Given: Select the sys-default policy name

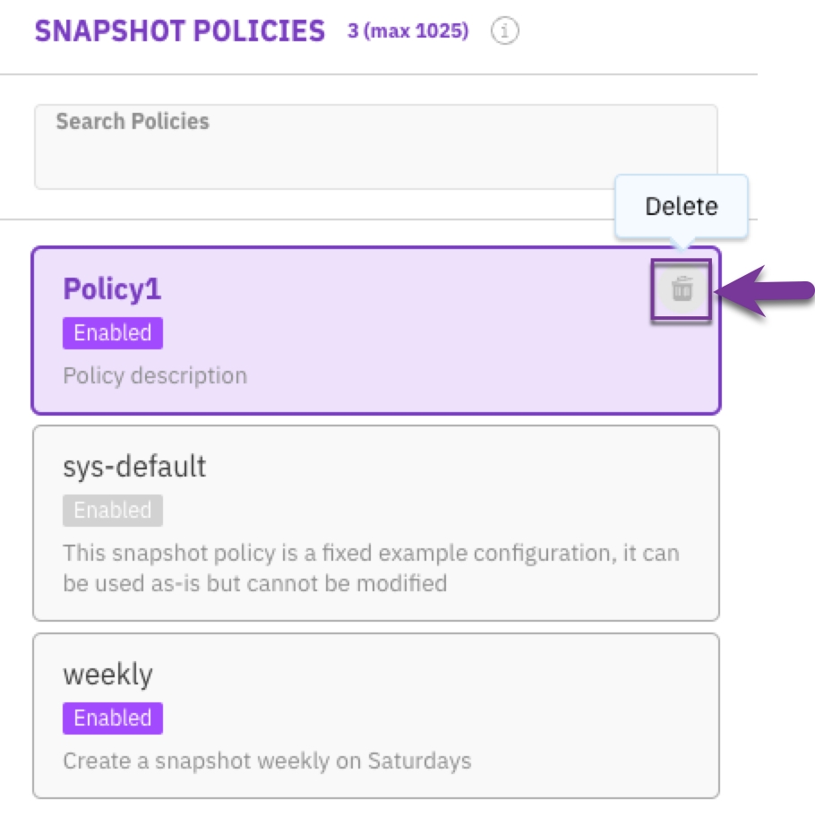Looking at the screenshot, I should click(x=134, y=467).
